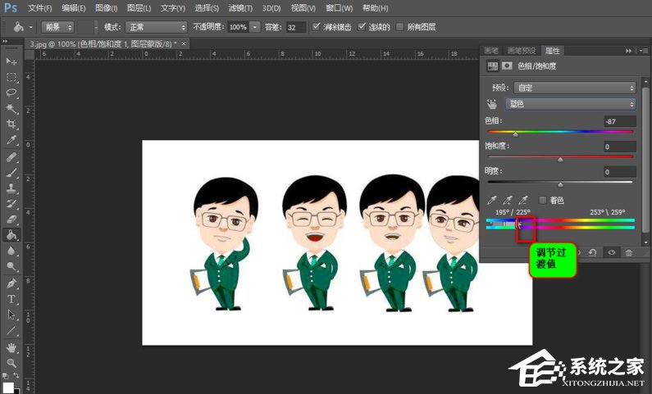
Task: Open the tool preset picker arrow
Action: pos(31,27)
